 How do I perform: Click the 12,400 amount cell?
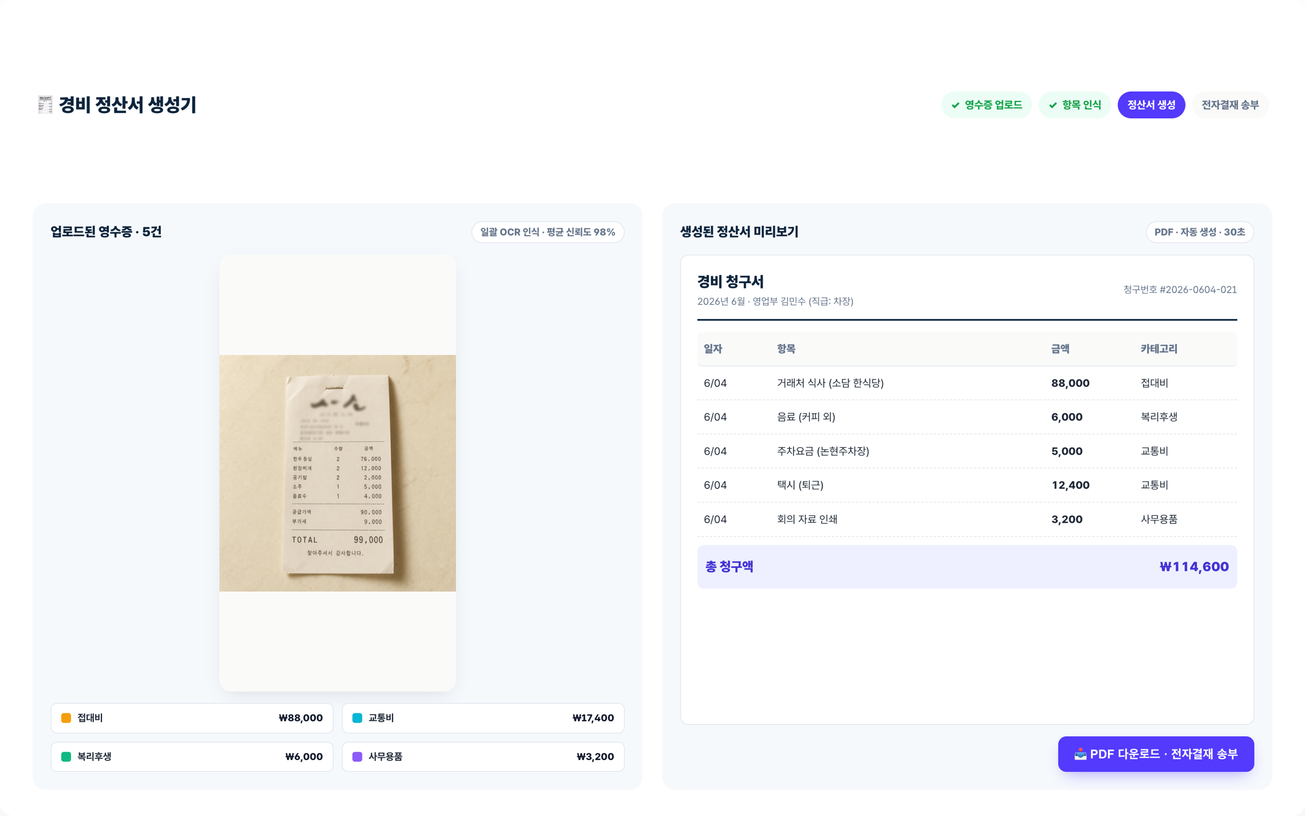click(1070, 485)
